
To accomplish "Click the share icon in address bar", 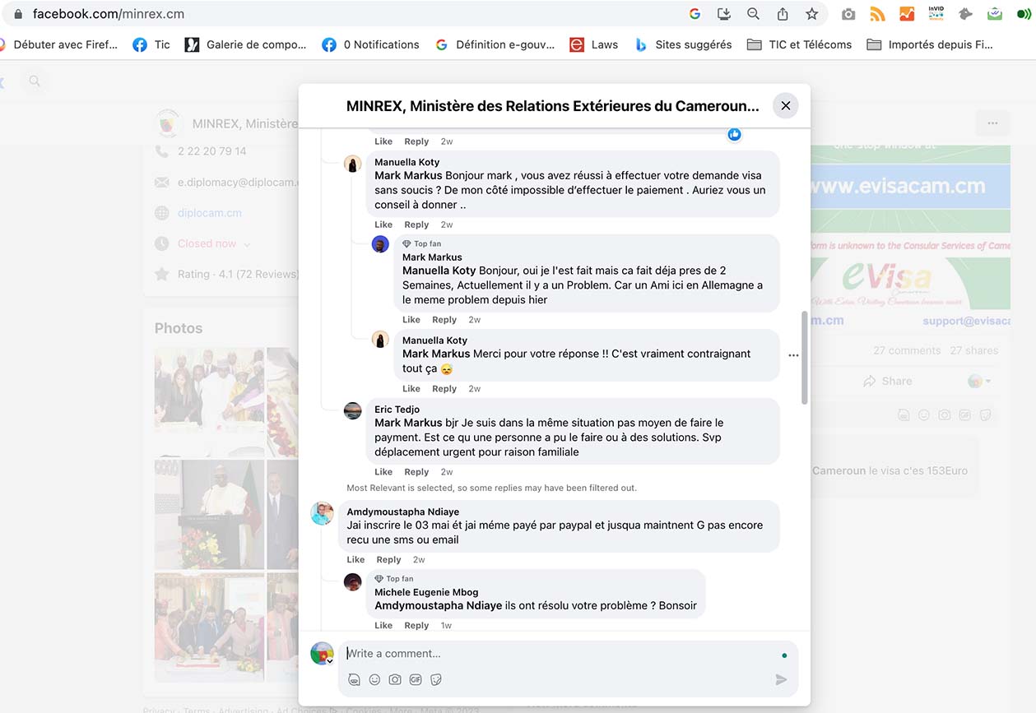I will point(783,14).
